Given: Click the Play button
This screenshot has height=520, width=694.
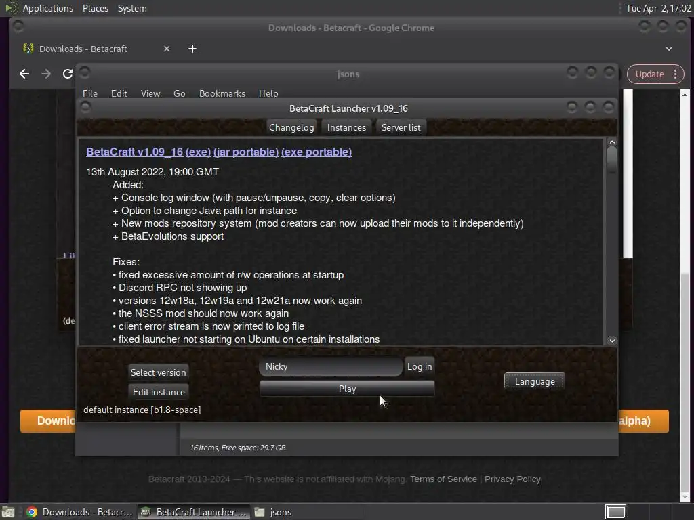Looking at the screenshot, I should pyautogui.click(x=347, y=389).
